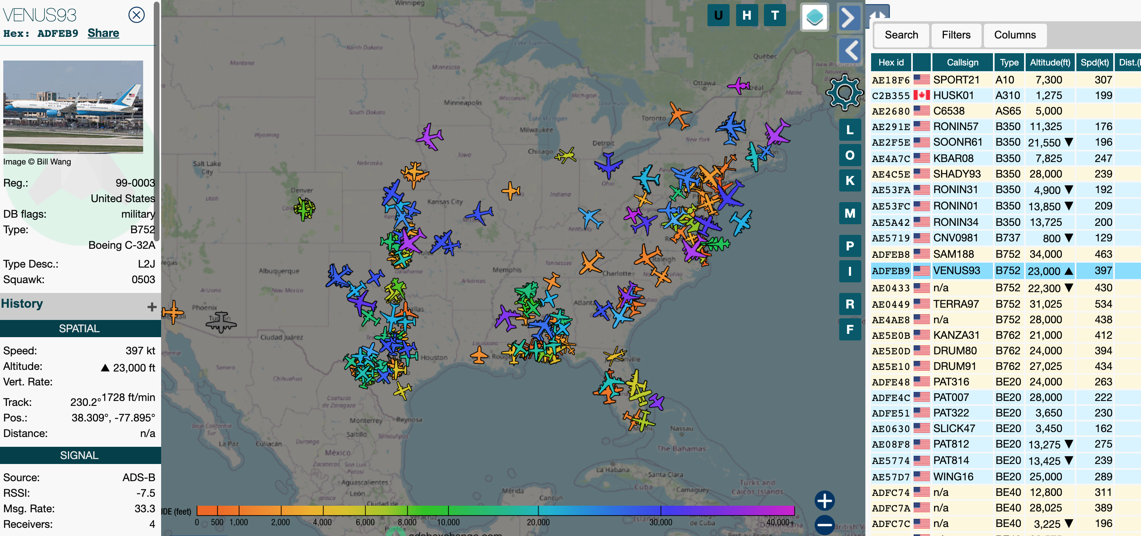1141x536 pixels.
Task: Sort table by Hex id column
Action: coord(891,63)
